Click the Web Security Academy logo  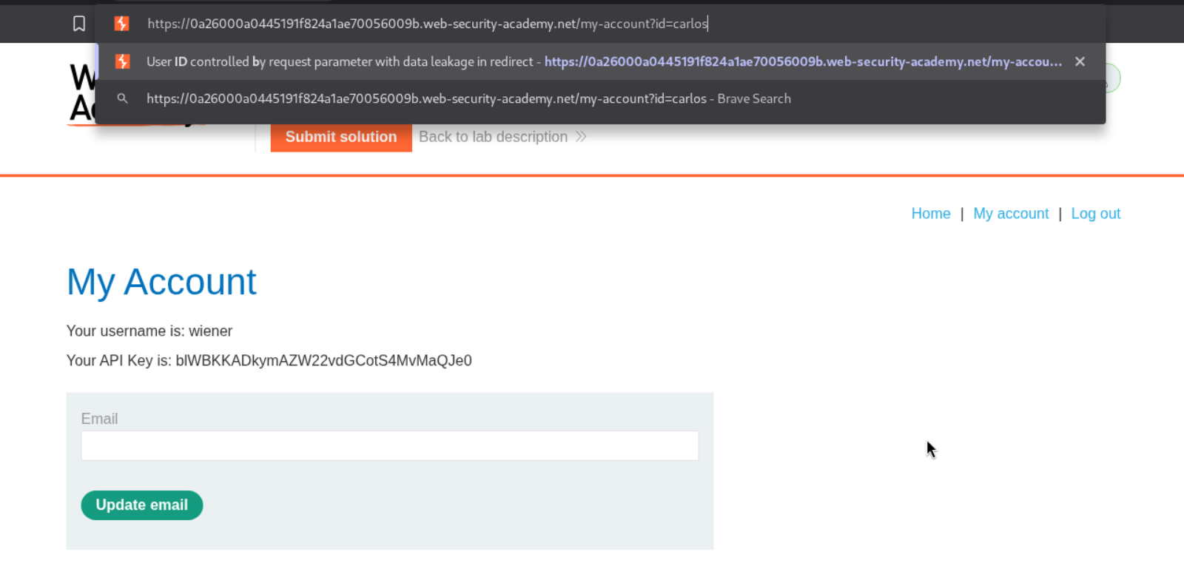tap(81, 94)
